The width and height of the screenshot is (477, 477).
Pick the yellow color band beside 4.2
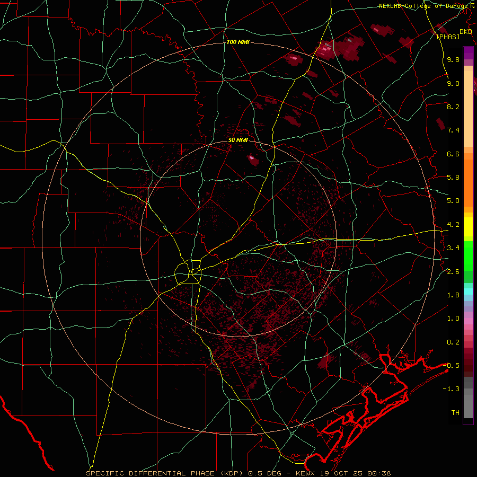(468, 227)
